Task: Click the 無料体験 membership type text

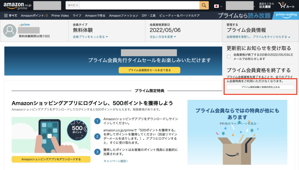Action: click(x=83, y=30)
